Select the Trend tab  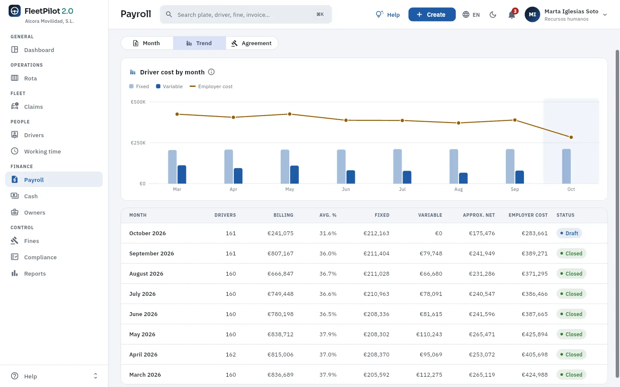coord(199,43)
